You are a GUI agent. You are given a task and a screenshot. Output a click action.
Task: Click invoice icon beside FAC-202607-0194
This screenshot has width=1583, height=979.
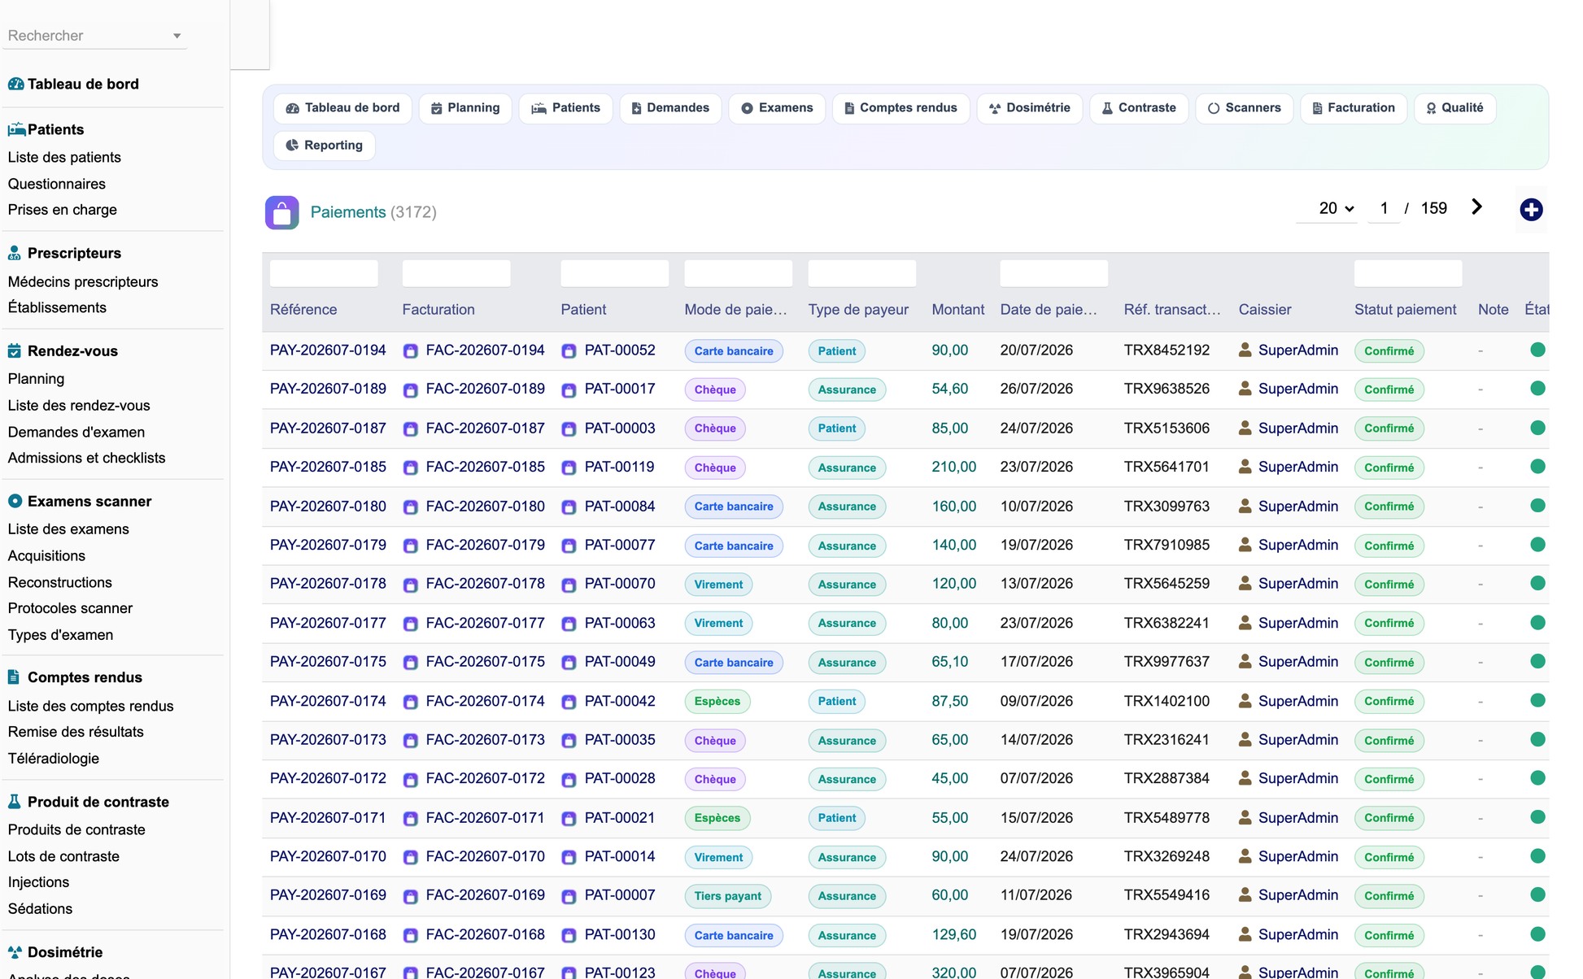411,351
